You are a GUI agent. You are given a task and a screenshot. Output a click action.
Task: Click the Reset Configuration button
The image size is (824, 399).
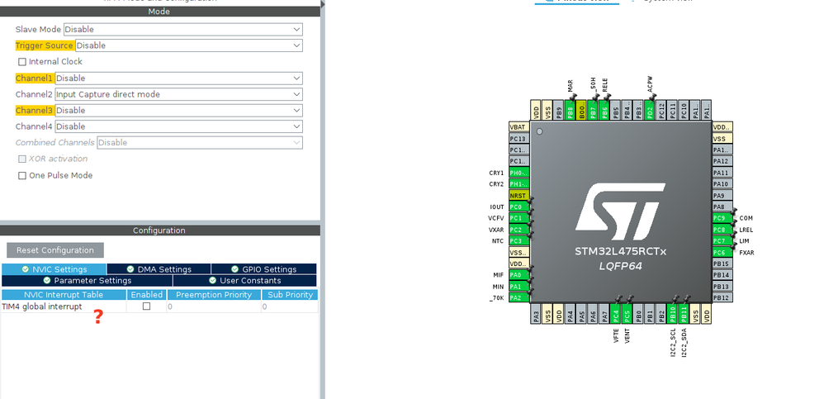pos(55,250)
